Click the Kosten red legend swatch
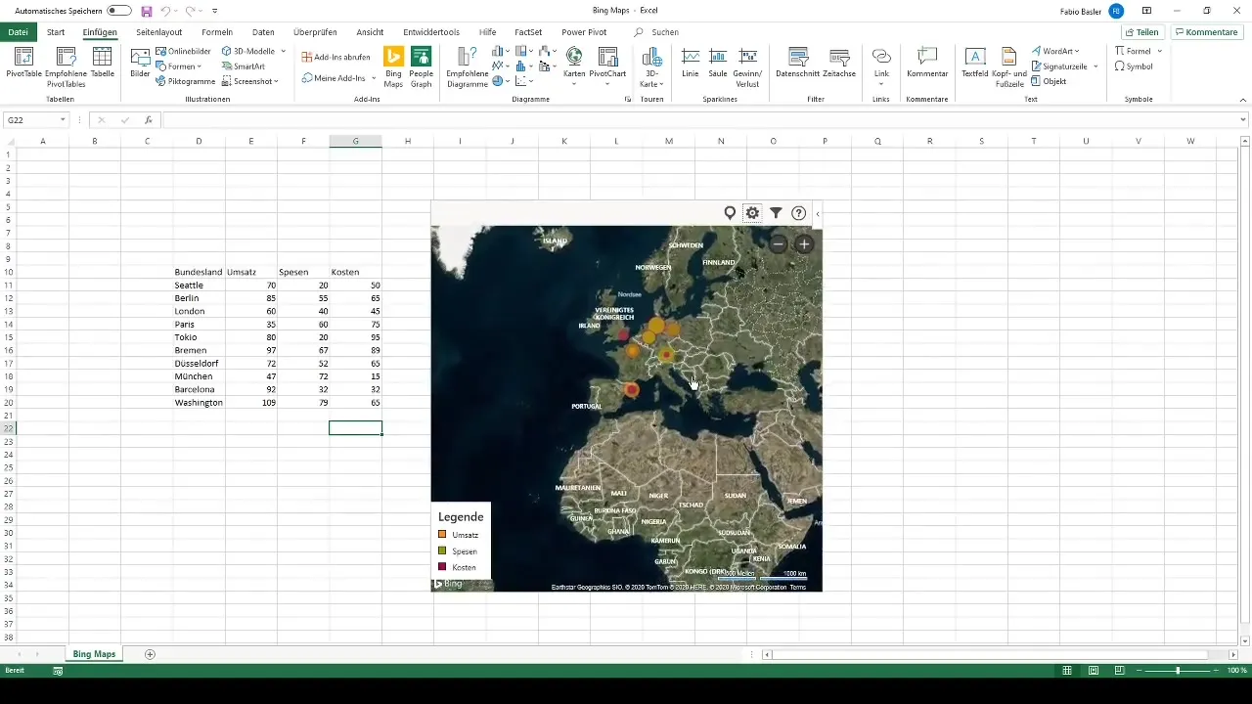Image resolution: width=1252 pixels, height=704 pixels. [x=442, y=567]
